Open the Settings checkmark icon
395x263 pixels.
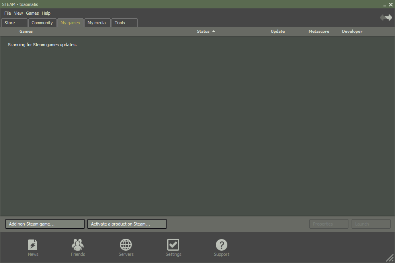click(x=173, y=245)
